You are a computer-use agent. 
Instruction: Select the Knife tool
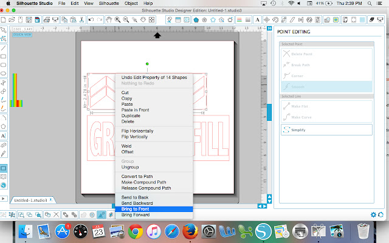(4, 154)
